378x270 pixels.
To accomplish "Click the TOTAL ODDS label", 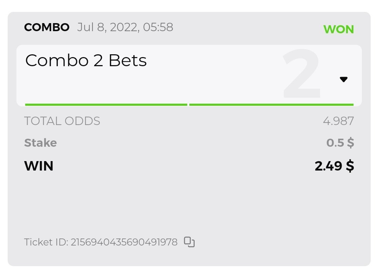I will (62, 121).
